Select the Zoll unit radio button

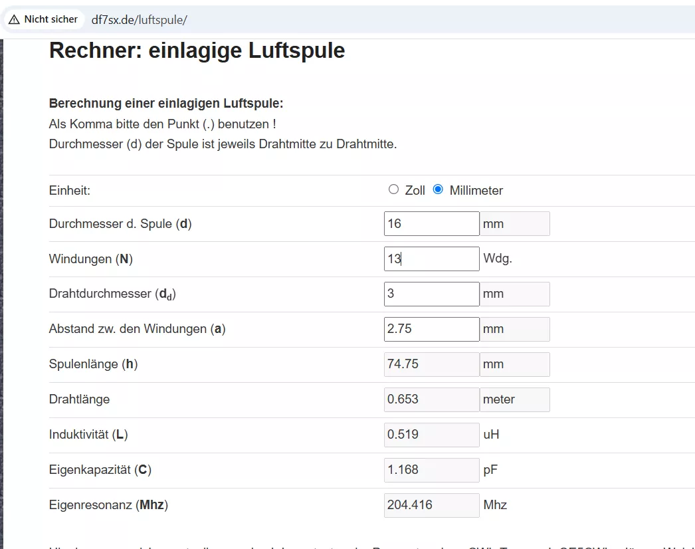click(393, 189)
